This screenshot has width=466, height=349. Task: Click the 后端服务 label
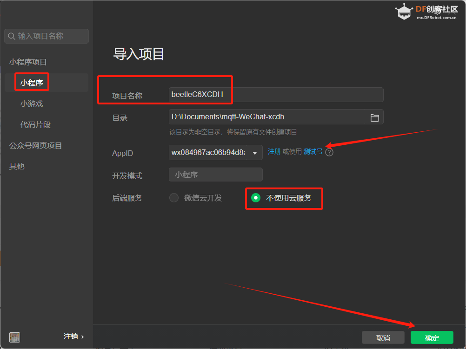coord(127,198)
